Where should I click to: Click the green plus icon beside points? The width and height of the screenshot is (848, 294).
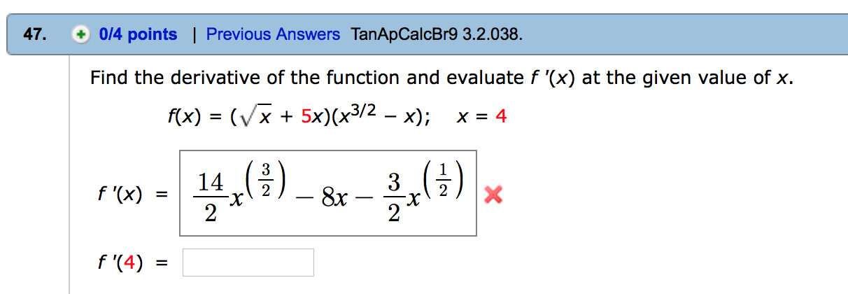point(82,34)
